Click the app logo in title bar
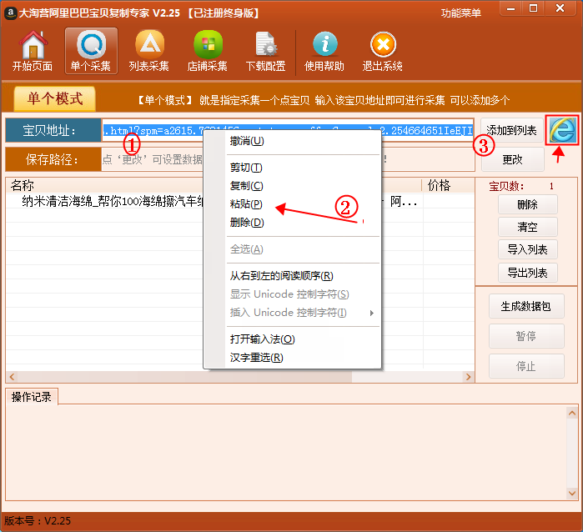The width and height of the screenshot is (583, 532). pyautogui.click(x=10, y=13)
